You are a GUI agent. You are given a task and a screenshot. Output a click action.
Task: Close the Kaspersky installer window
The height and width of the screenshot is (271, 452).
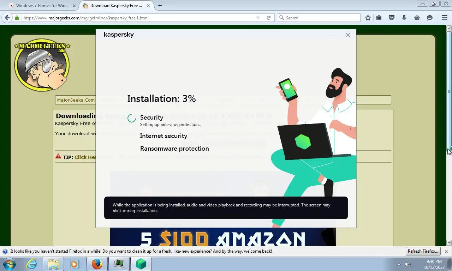click(348, 35)
